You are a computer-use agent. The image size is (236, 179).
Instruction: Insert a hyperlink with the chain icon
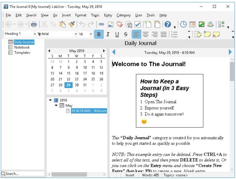(x=101, y=24)
